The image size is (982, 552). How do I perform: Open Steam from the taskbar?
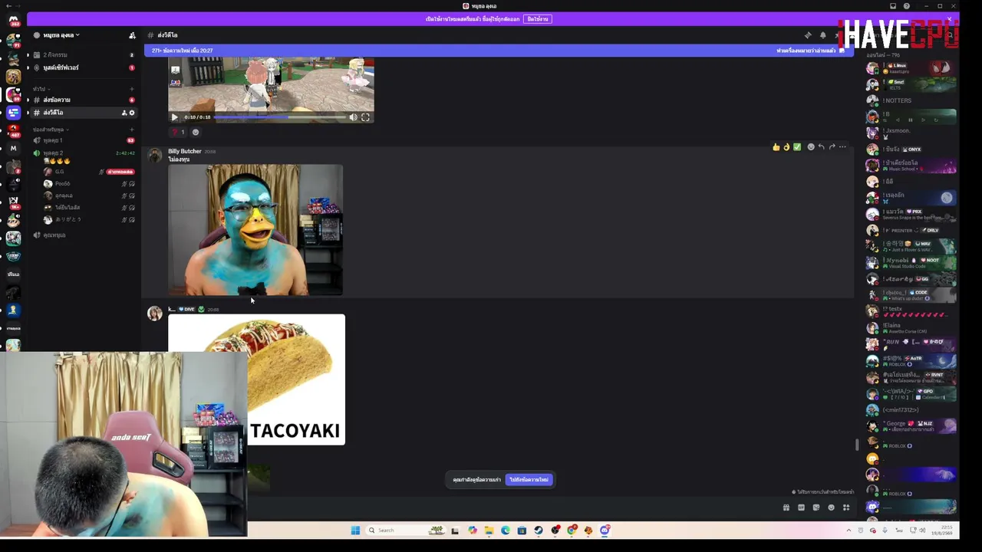(539, 531)
